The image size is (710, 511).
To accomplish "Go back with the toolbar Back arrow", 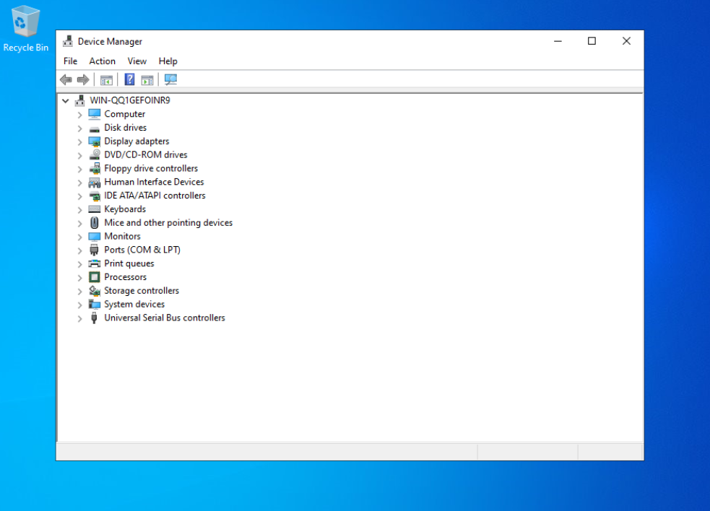I will (x=66, y=79).
